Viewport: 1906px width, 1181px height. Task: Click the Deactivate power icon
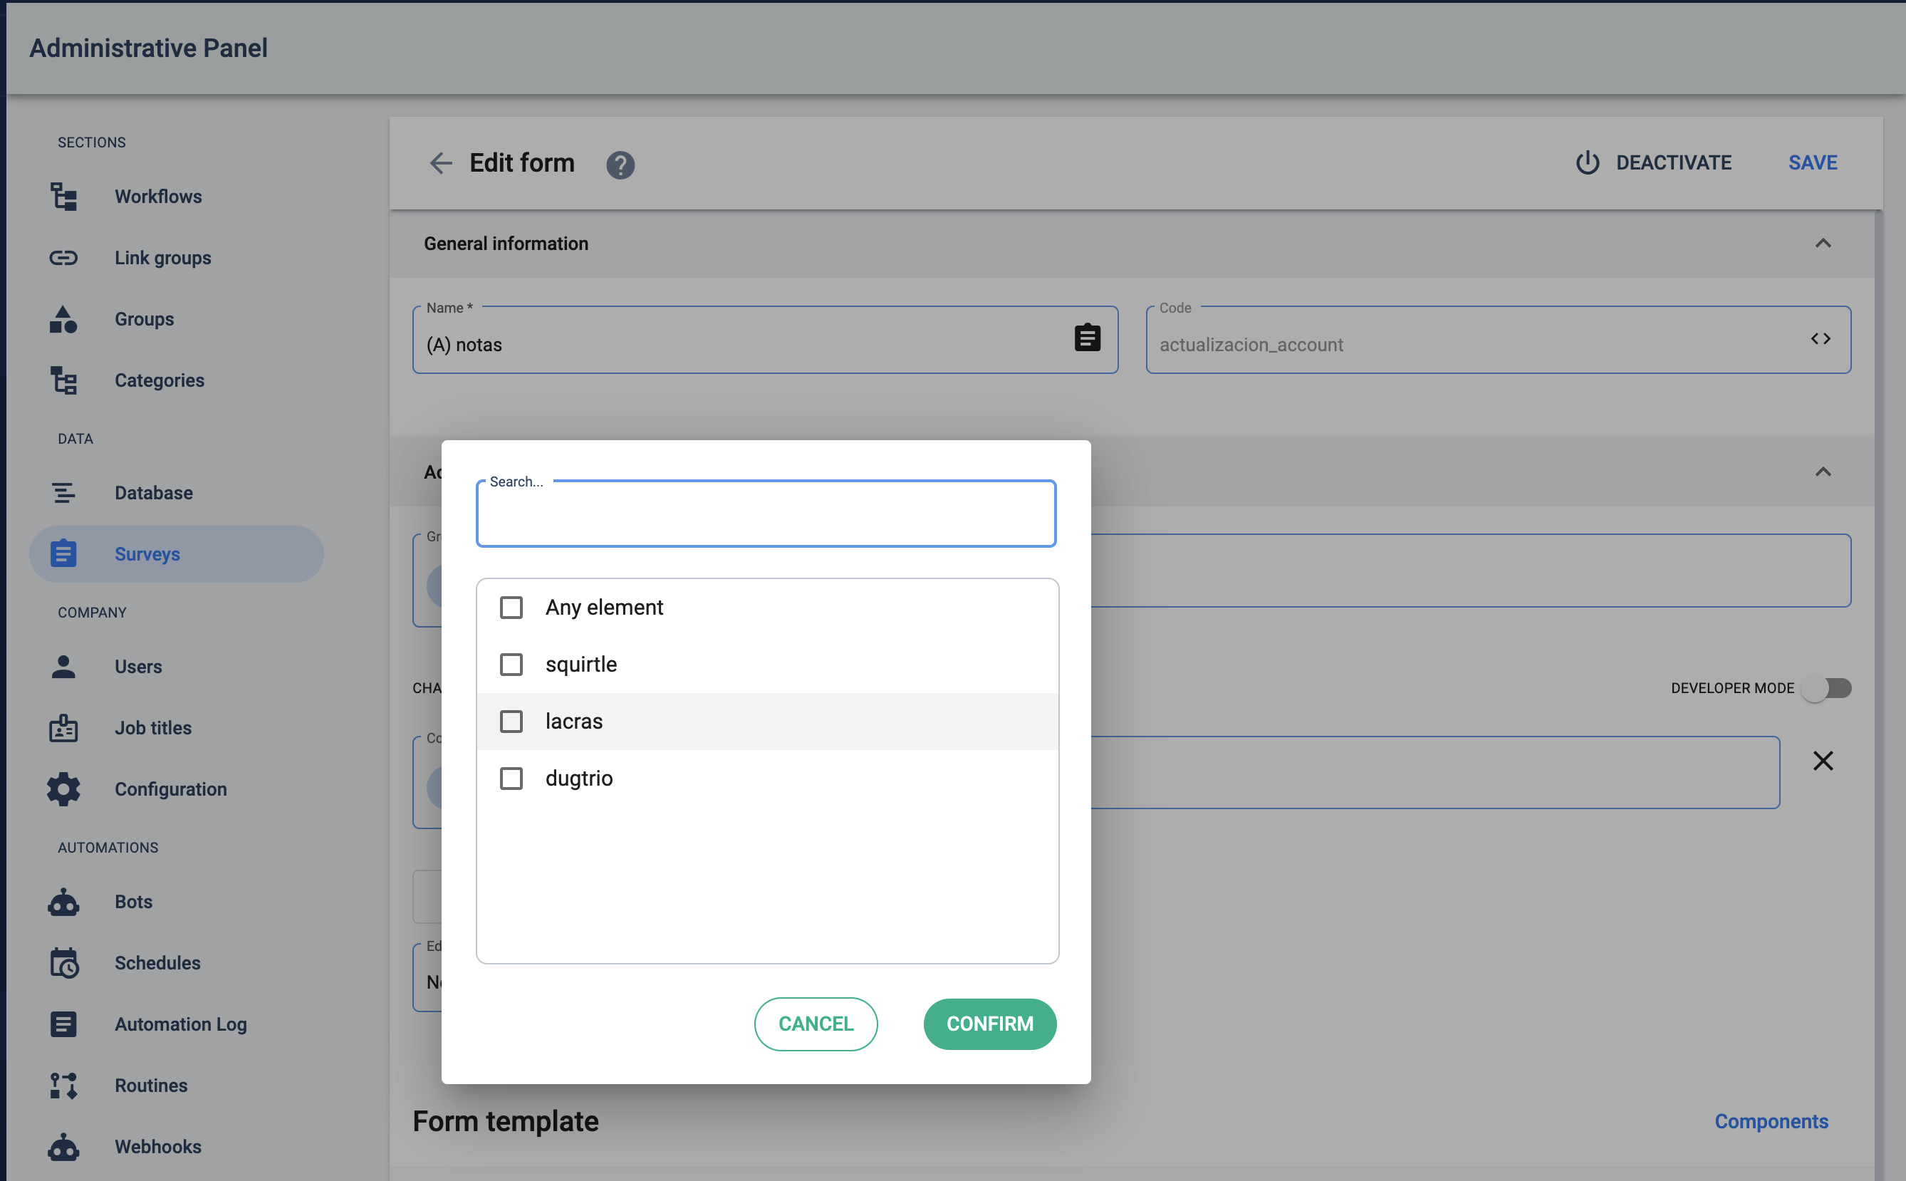(x=1588, y=162)
